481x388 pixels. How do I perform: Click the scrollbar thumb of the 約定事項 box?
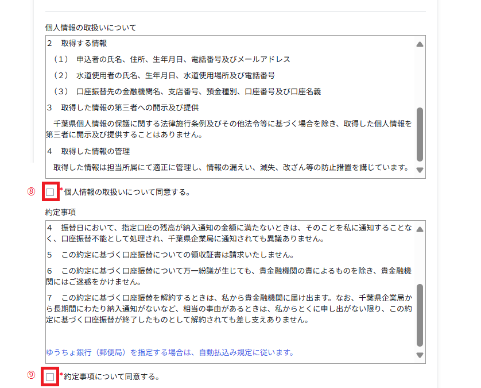420,314
